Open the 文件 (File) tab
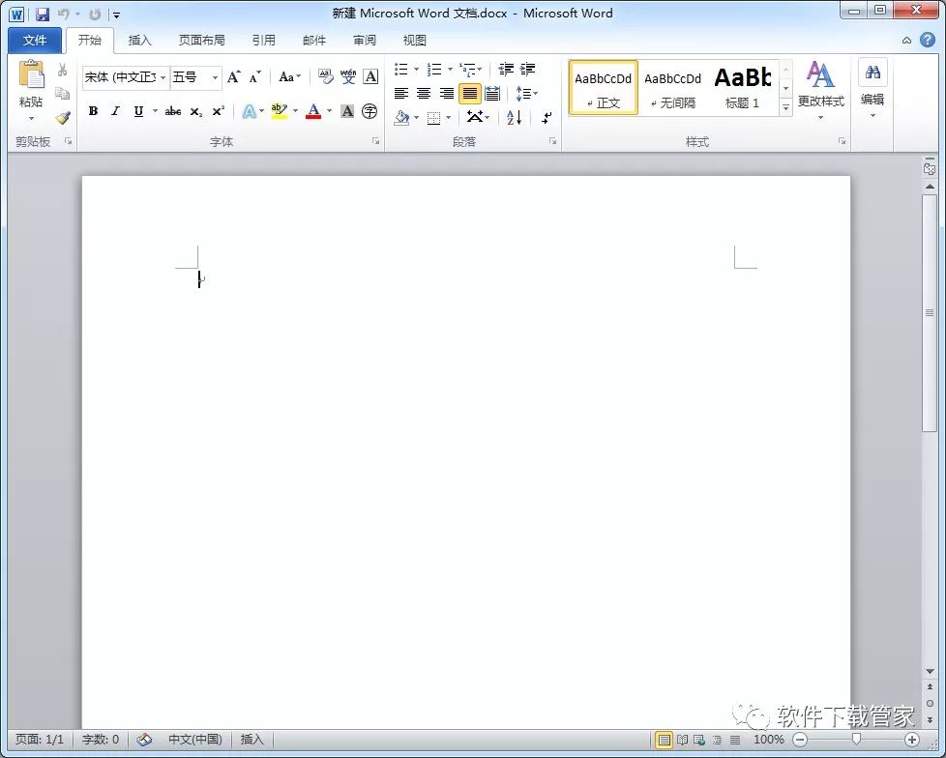Image resolution: width=946 pixels, height=758 pixels. [35, 41]
